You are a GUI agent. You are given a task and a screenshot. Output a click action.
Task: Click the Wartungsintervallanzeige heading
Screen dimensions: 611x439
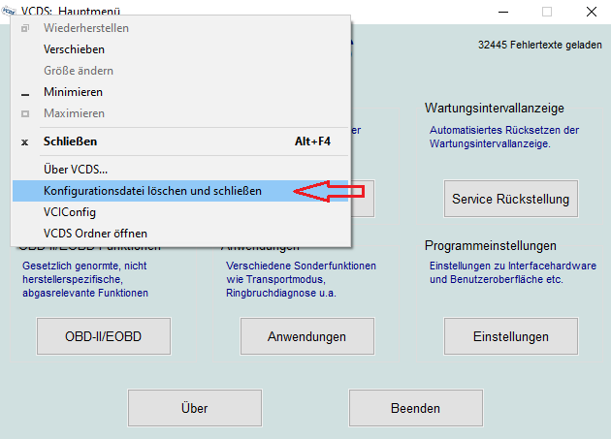coord(495,108)
